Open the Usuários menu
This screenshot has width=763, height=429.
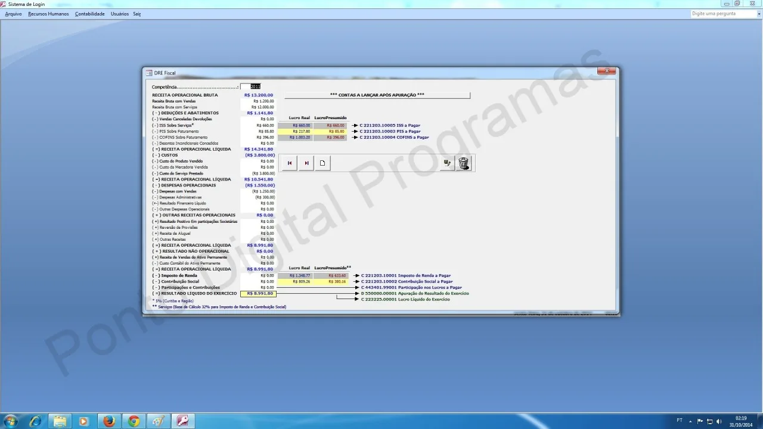click(x=119, y=14)
